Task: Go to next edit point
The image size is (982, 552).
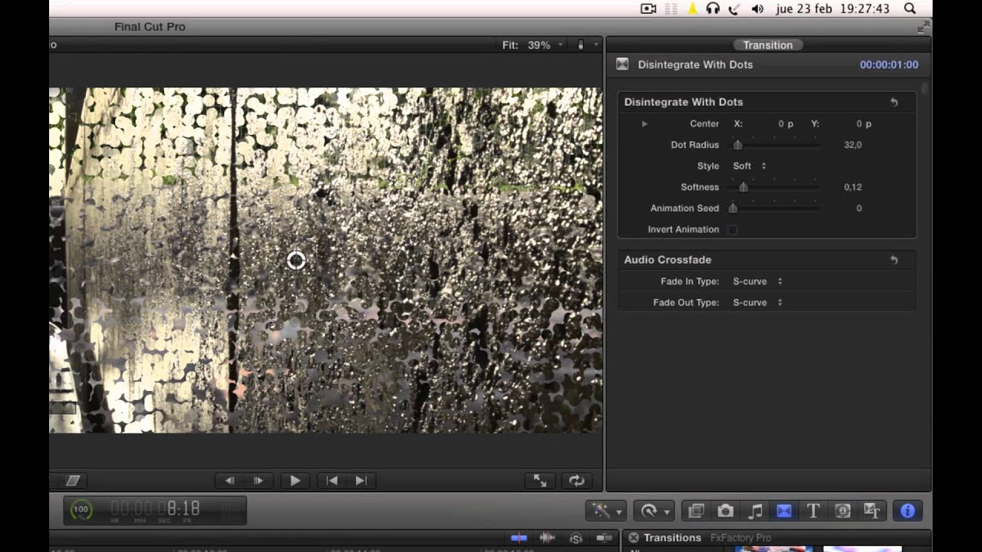Action: [x=361, y=481]
